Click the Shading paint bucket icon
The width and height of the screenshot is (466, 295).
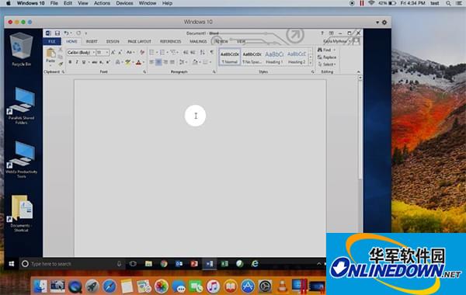pos(195,62)
